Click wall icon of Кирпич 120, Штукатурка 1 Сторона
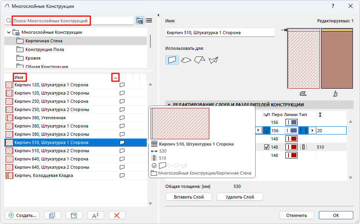Screen dimensions: 360x224 (122, 85)
